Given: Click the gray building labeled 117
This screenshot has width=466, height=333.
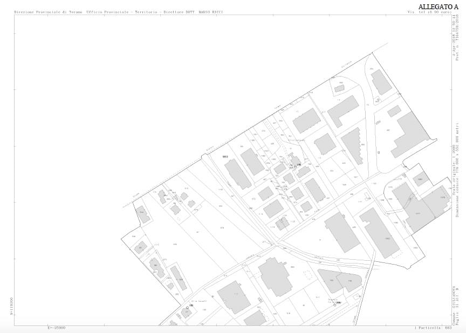Looking at the screenshot, I should click(x=234, y=297).
